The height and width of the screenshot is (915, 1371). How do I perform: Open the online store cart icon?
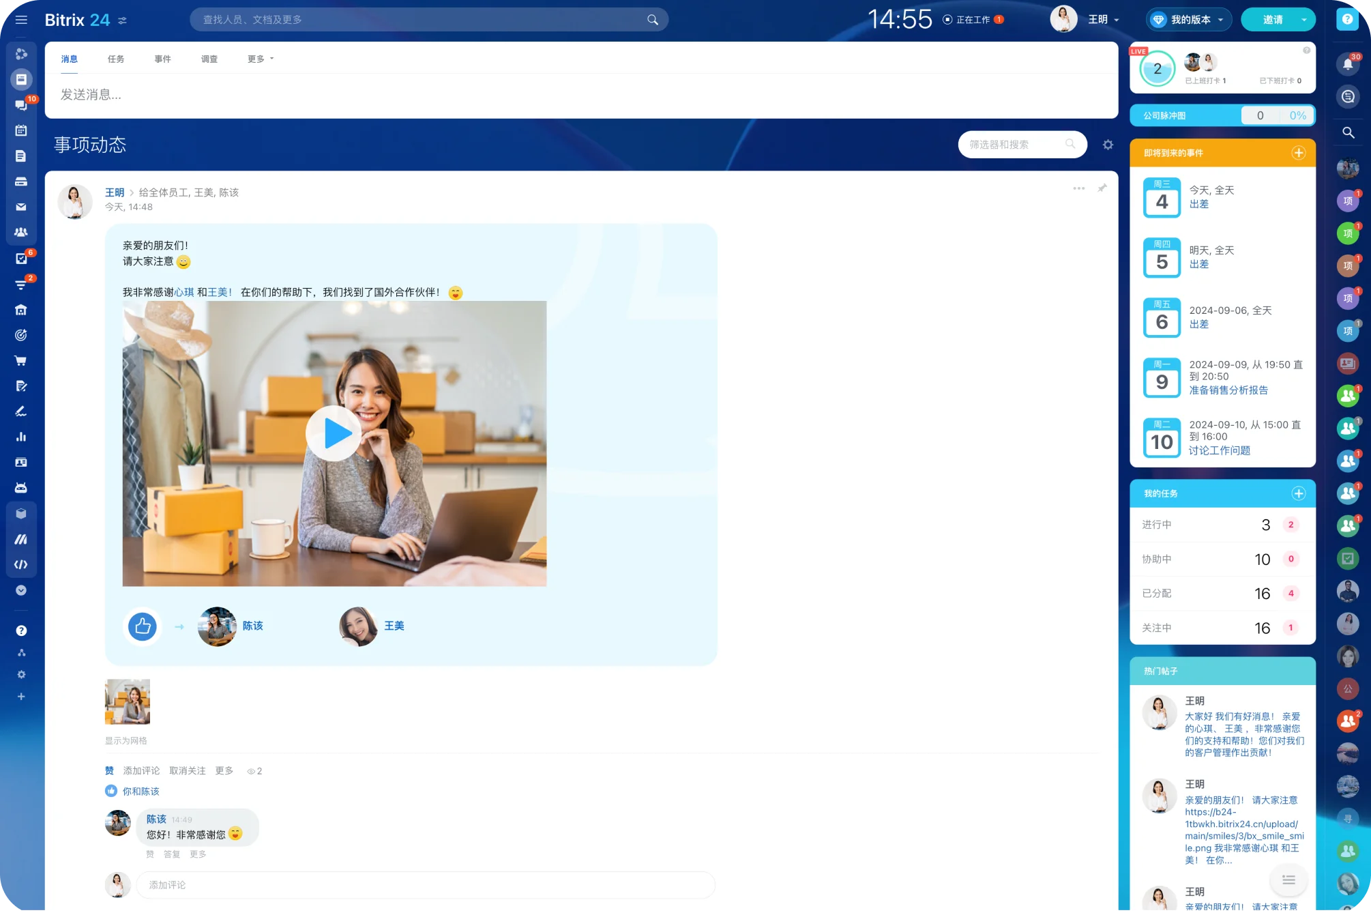coord(21,360)
